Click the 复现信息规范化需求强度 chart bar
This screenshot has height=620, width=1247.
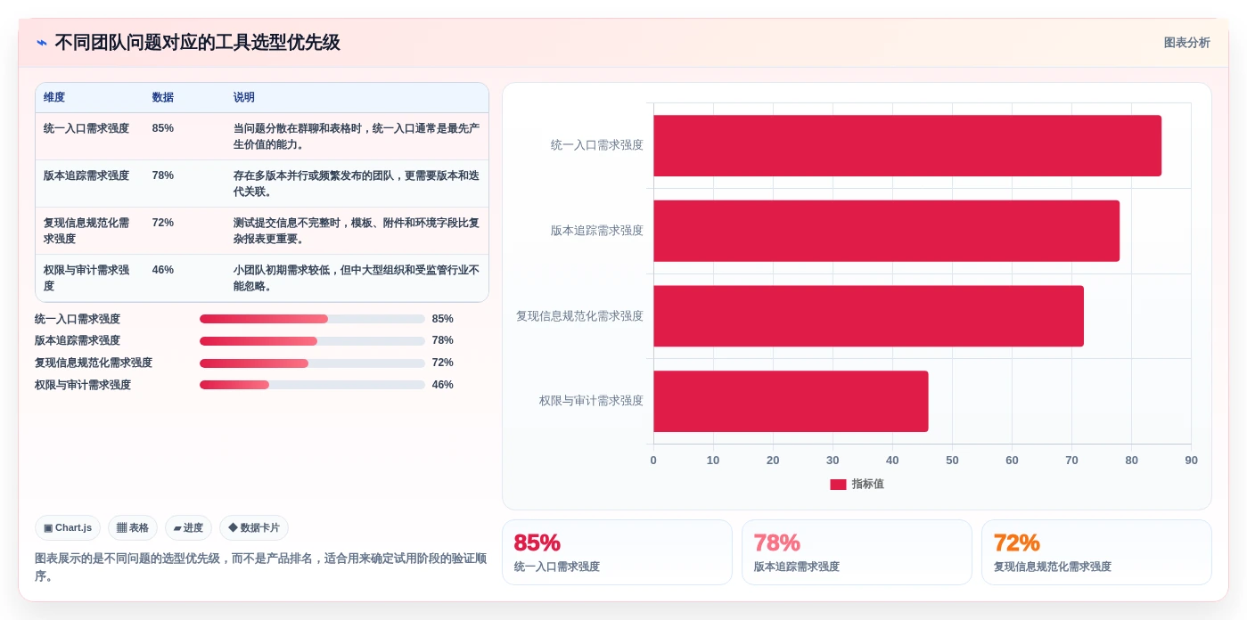coord(868,316)
